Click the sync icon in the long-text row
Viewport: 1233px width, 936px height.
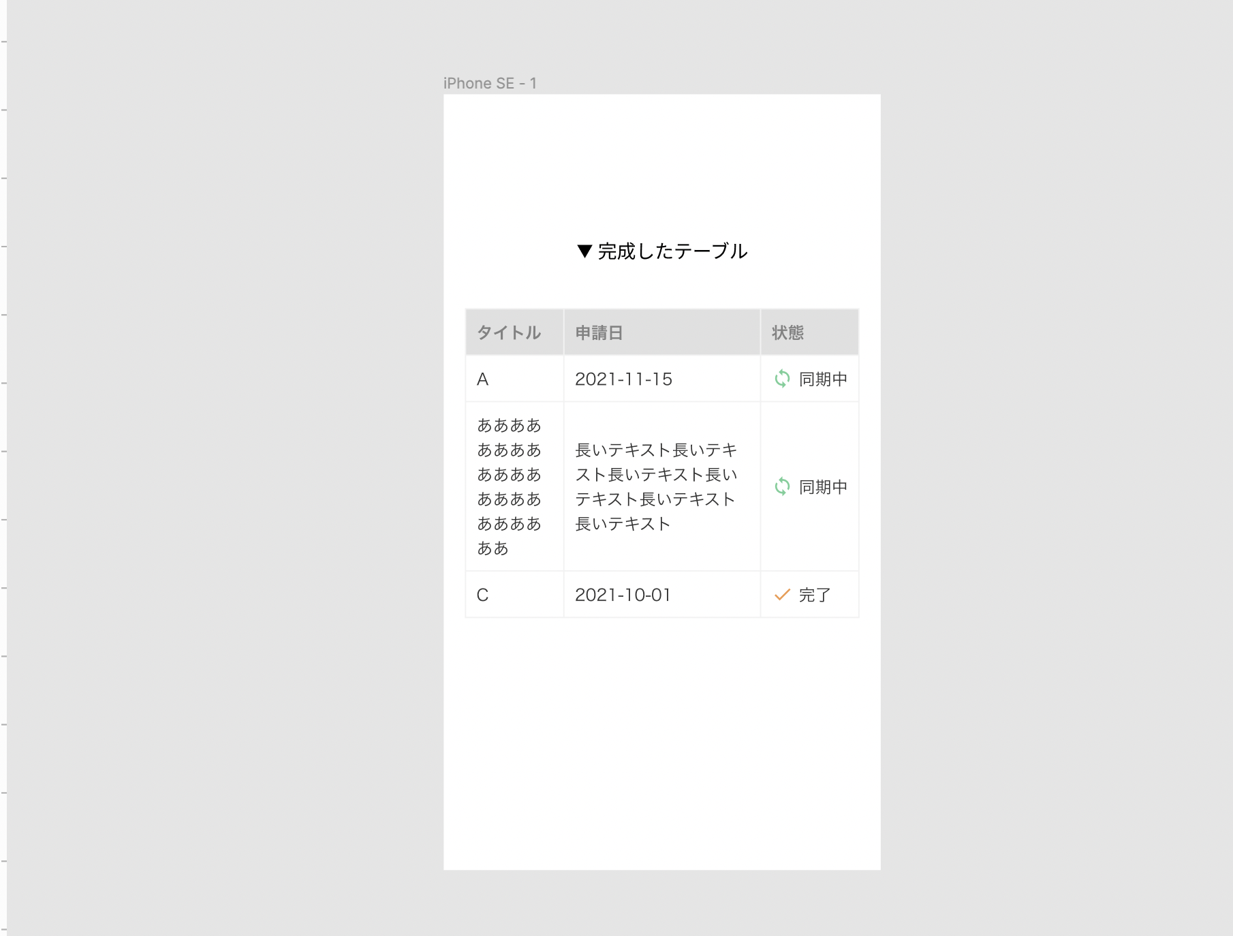click(x=782, y=486)
